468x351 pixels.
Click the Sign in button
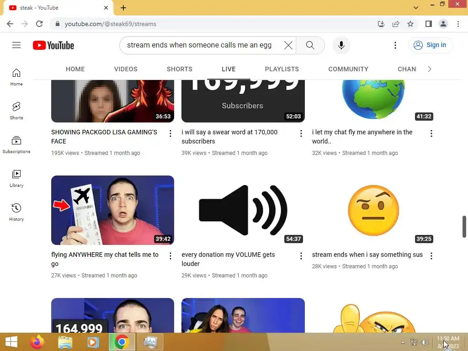[431, 45]
